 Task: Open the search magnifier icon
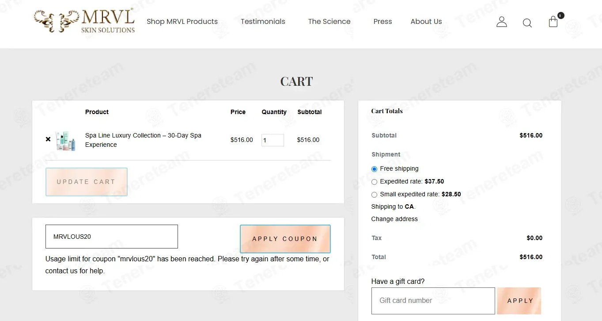pyautogui.click(x=527, y=23)
